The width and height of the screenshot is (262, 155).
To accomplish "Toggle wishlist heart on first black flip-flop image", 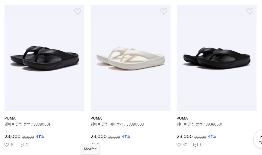I will click(78, 11).
